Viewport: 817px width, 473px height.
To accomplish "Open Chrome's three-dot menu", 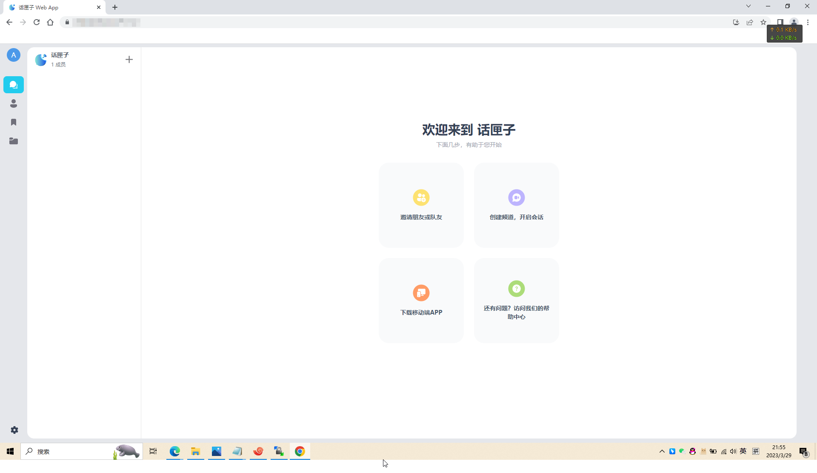I will point(808,22).
